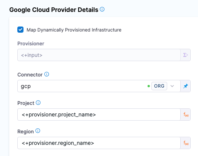Change Project input type via fx icon

(185, 115)
